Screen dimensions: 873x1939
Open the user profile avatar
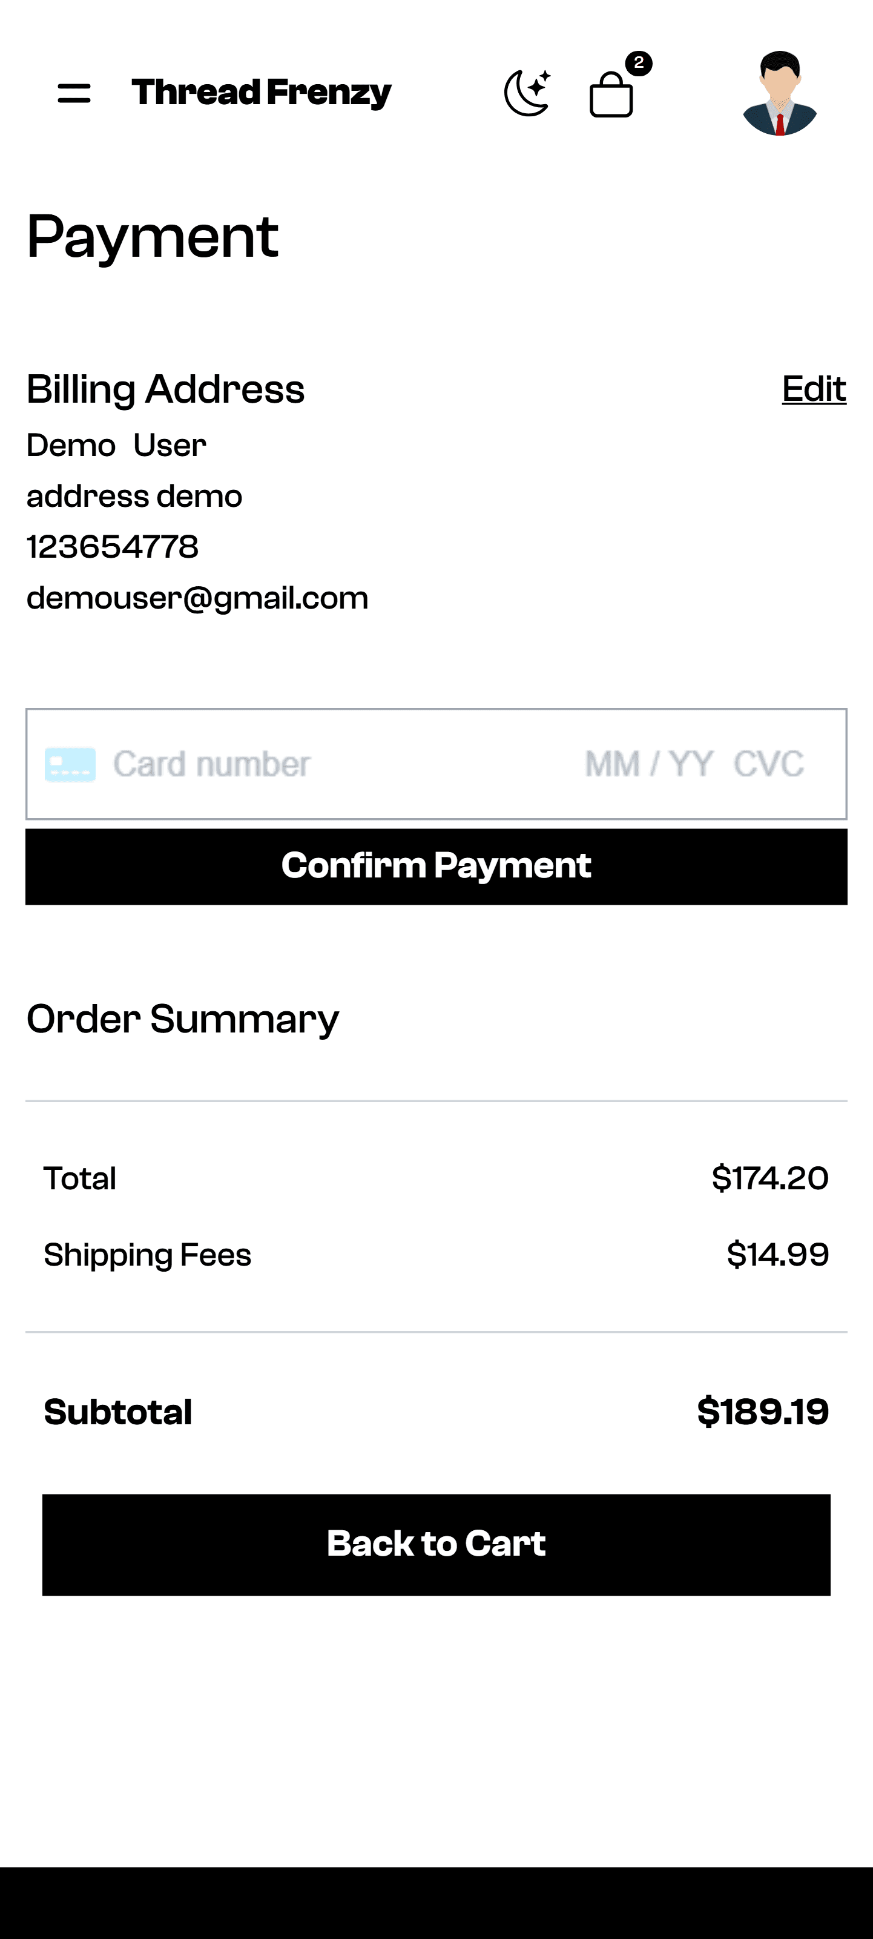[780, 93]
